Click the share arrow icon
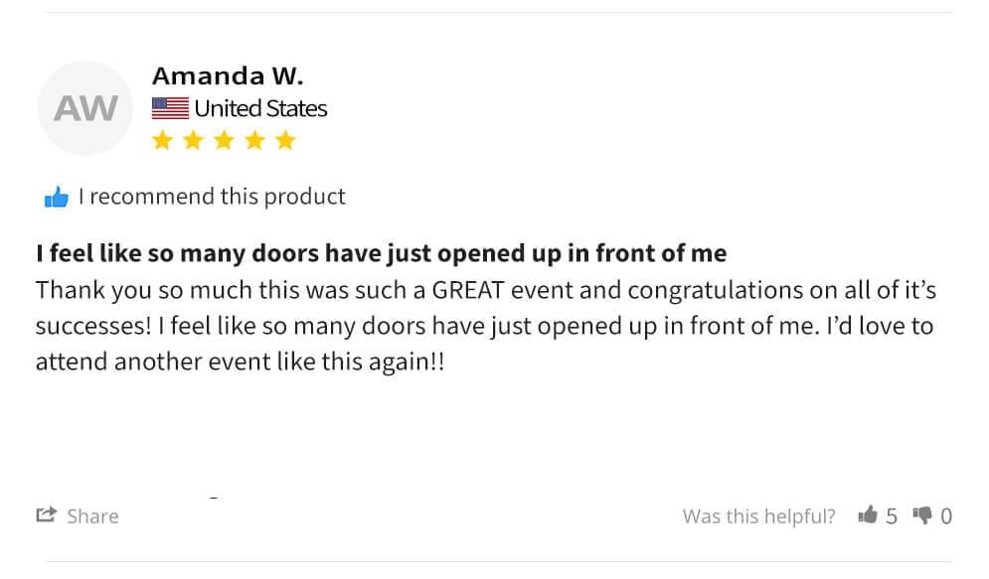The image size is (989, 579). [46, 514]
